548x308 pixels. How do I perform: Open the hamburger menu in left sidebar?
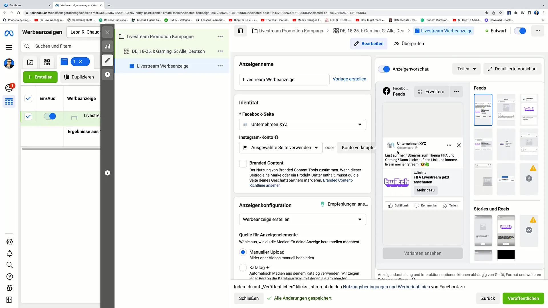[9, 48]
